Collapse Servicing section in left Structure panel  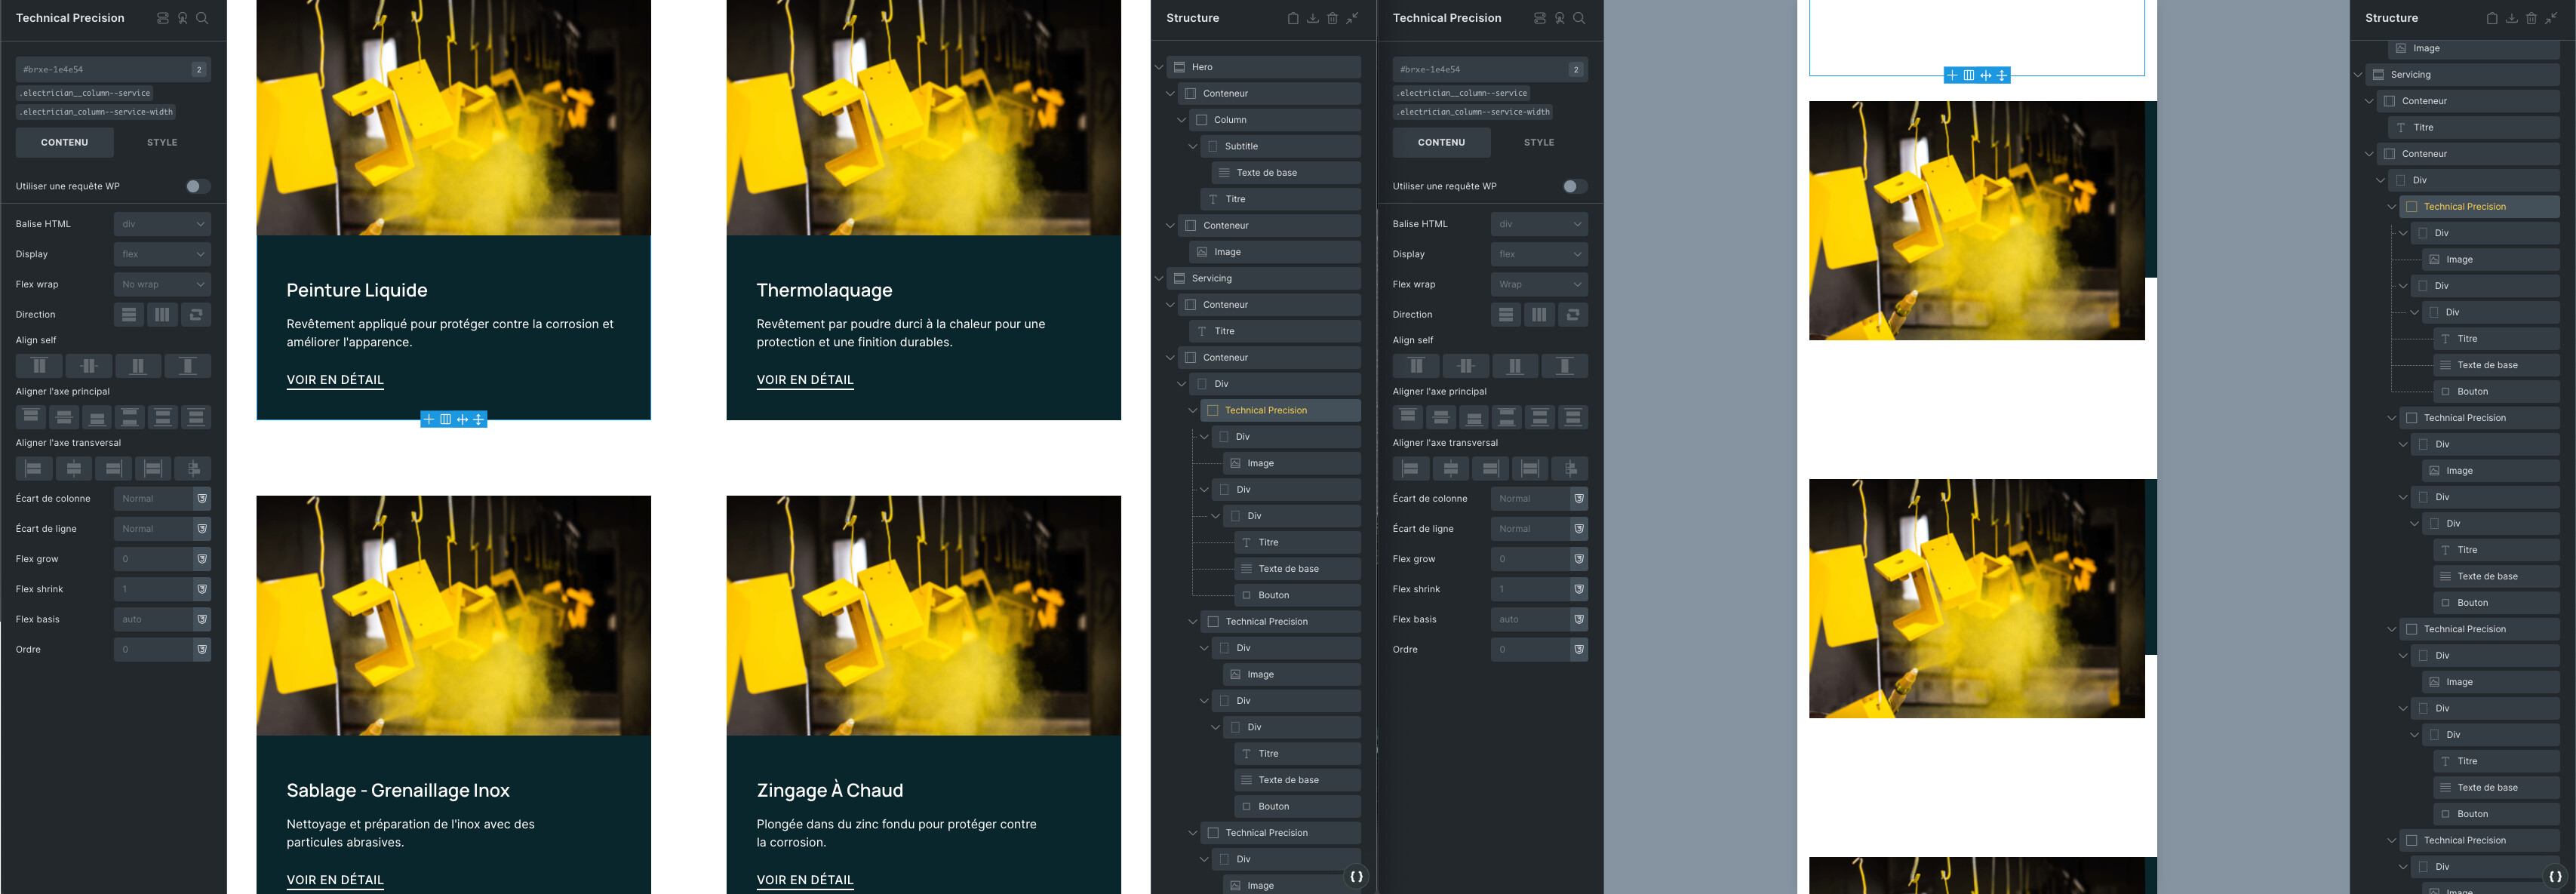click(1159, 279)
